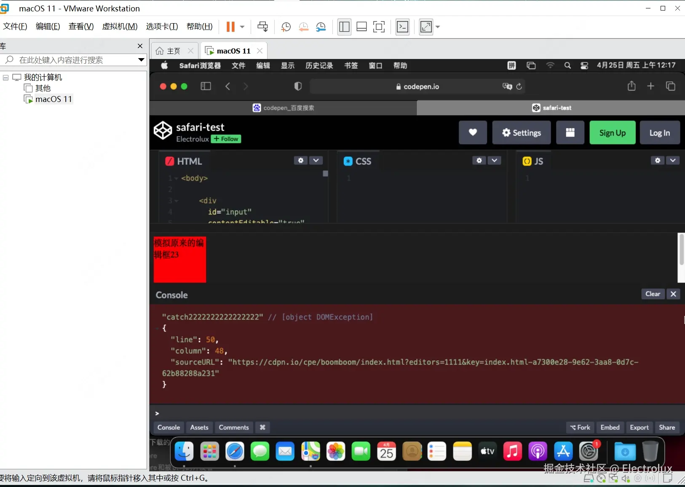Toggle the Console button in footer
685x487 pixels.
(169, 427)
